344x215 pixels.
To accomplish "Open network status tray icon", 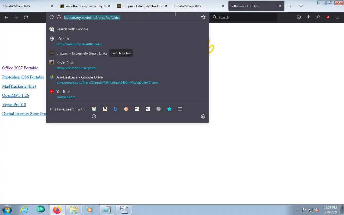I will [x=310, y=210].
